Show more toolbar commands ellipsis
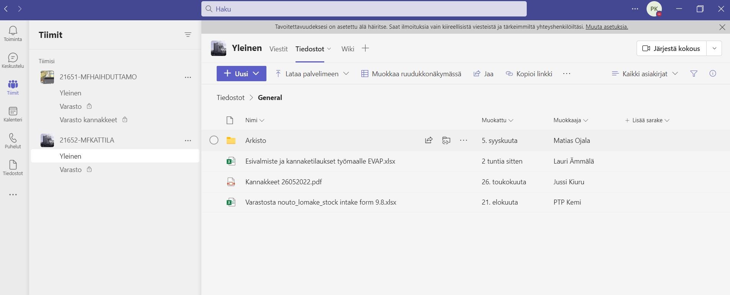730x295 pixels. point(567,74)
